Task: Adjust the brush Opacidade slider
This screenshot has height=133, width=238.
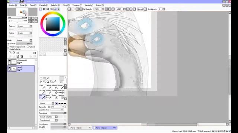Action: [59, 113]
